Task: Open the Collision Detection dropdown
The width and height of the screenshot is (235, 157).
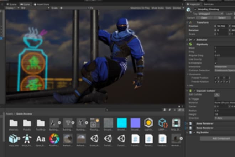Action: tap(225, 70)
